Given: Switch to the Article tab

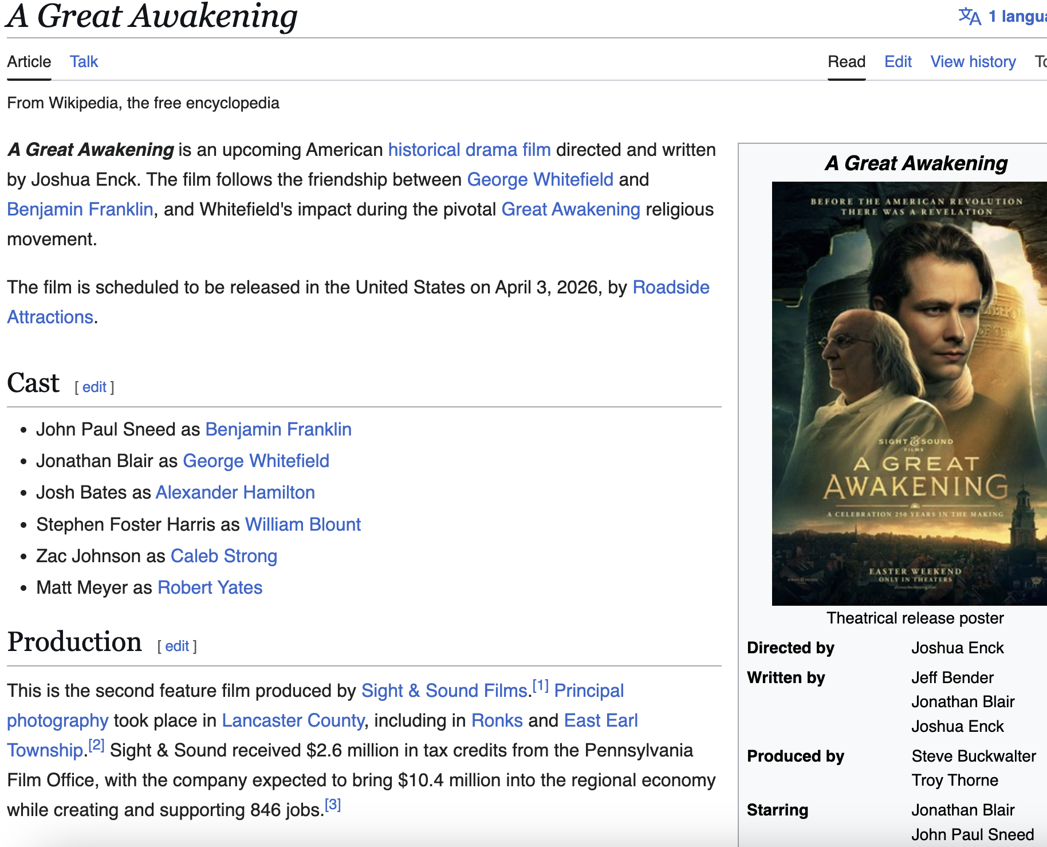Looking at the screenshot, I should (29, 61).
